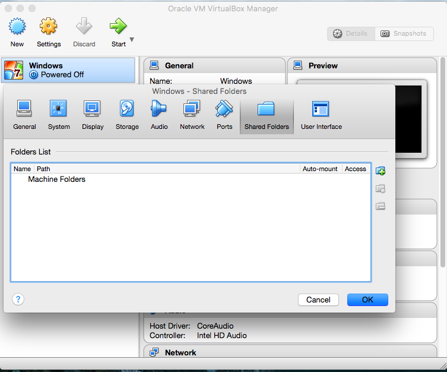
Task: Open the Network settings tab
Action: (x=192, y=115)
